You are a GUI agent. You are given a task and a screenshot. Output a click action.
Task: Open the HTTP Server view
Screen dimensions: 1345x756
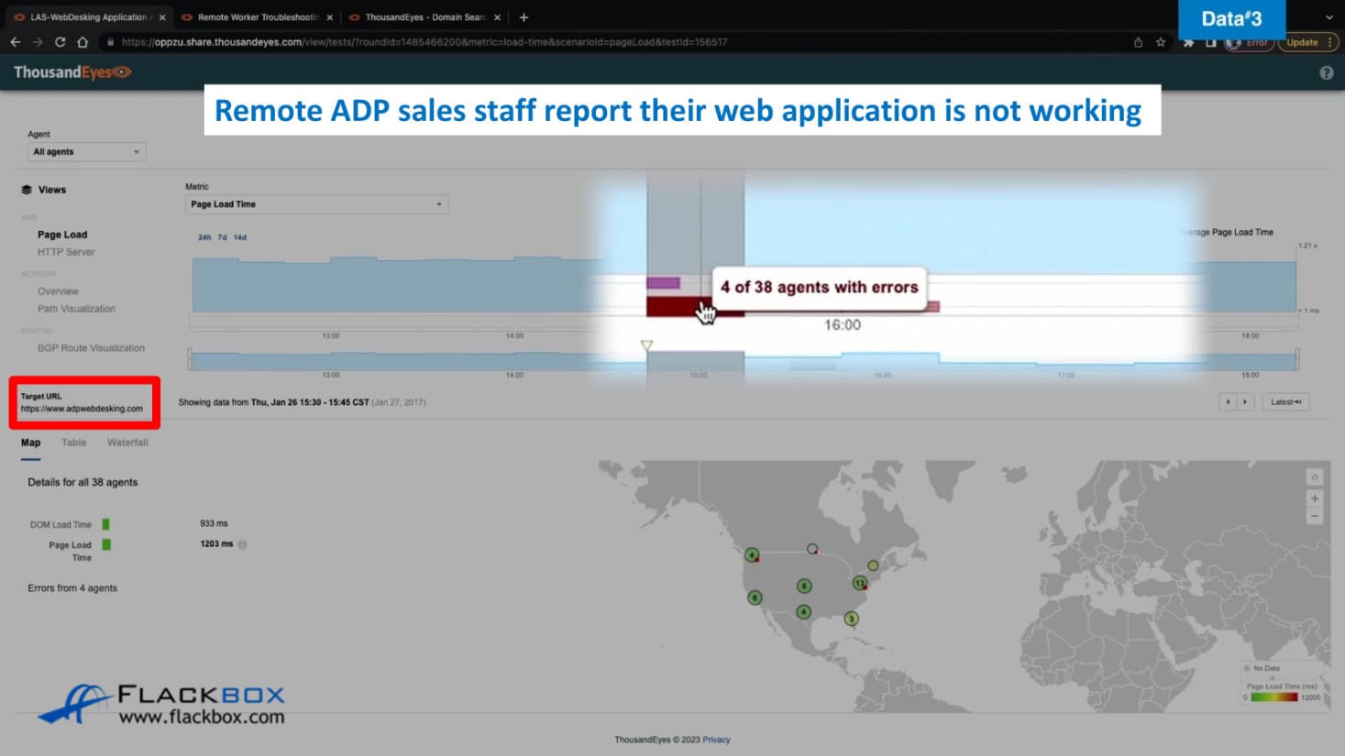coord(66,252)
